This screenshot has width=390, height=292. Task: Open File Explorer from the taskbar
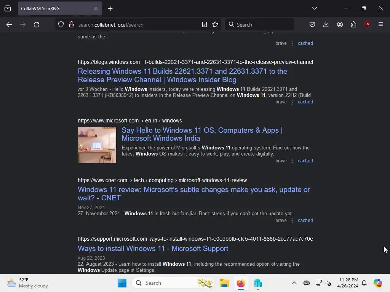pyautogui.click(x=224, y=283)
